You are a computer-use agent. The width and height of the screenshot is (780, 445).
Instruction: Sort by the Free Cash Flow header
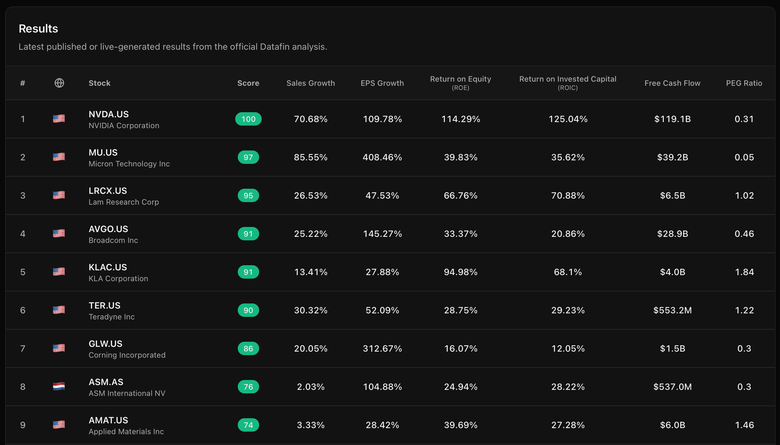point(672,83)
